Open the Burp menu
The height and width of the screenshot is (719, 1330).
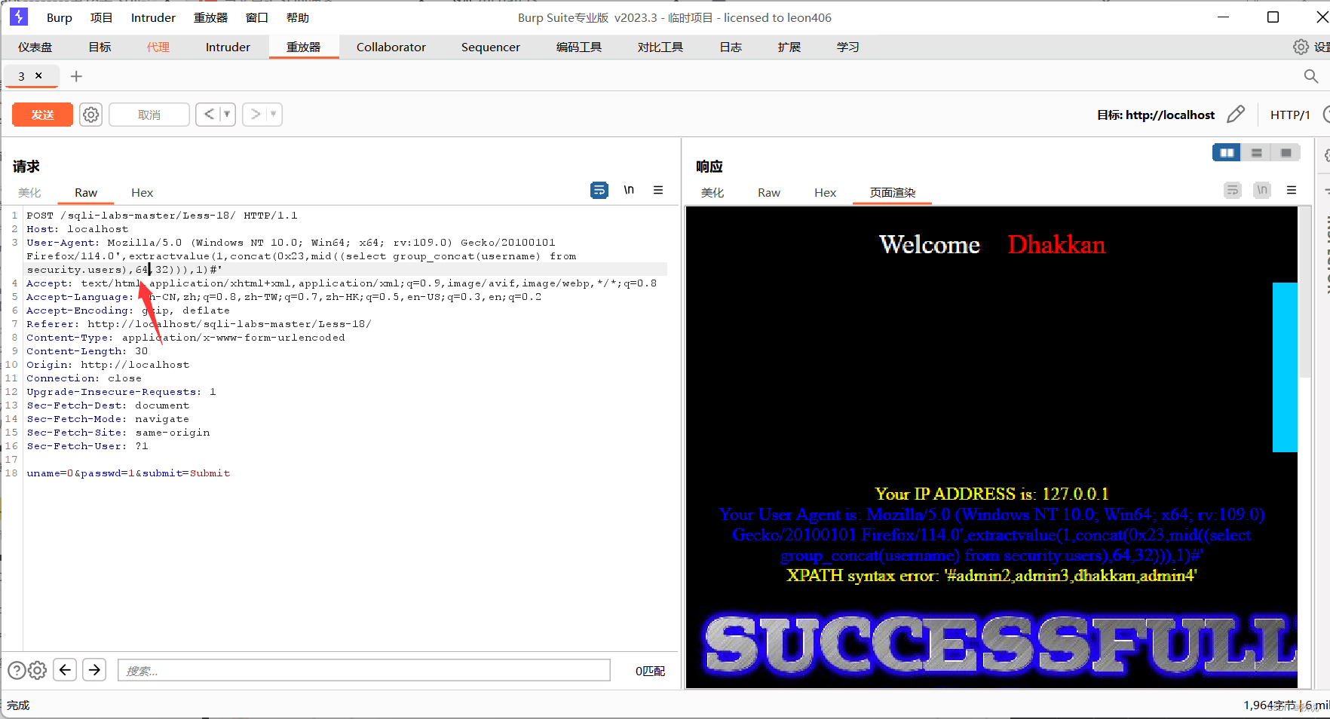coord(60,17)
